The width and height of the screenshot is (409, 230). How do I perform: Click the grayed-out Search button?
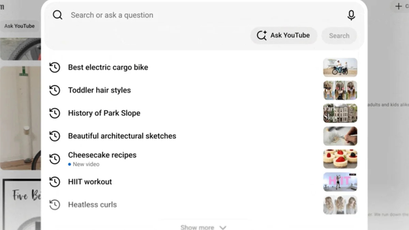click(339, 36)
